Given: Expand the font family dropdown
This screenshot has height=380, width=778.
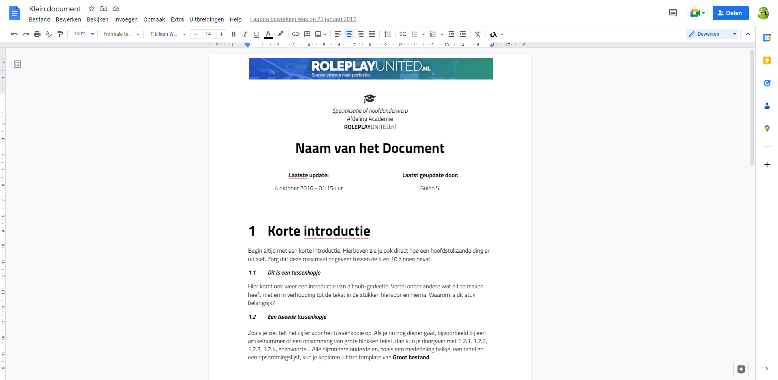Looking at the screenshot, I should [x=167, y=34].
